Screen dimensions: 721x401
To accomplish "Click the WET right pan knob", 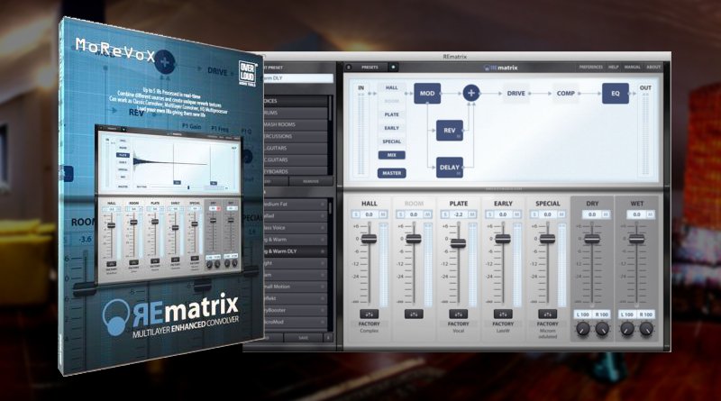I will [646, 329].
